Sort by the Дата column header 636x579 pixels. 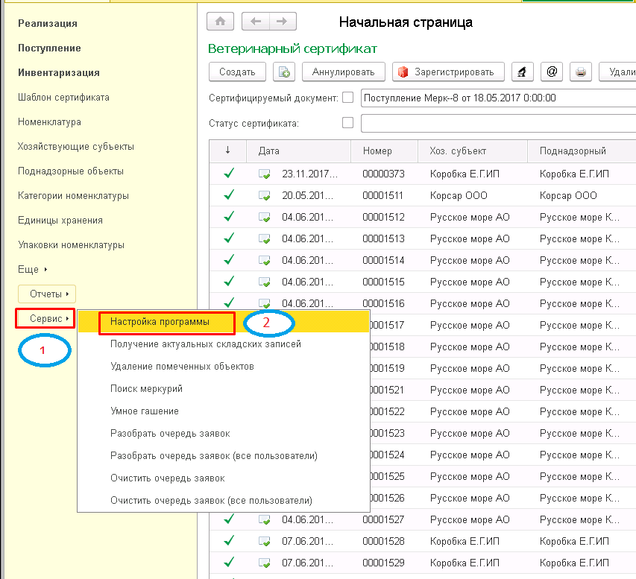click(x=298, y=151)
